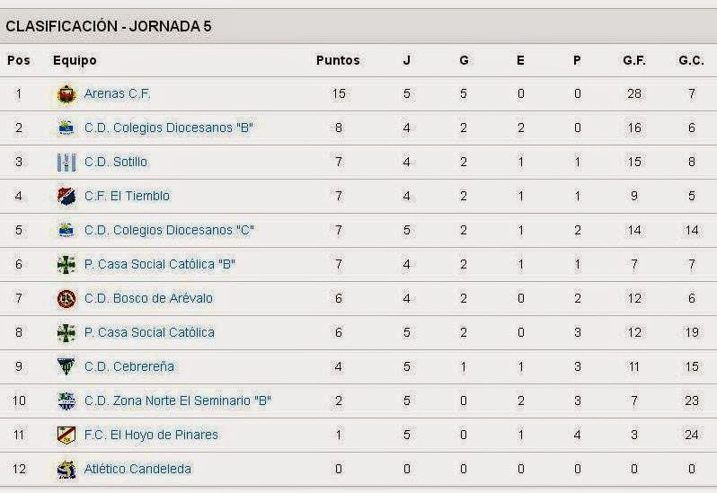Viewport: 717px width, 493px height.
Task: Click the C.D. Sotillo striped crest icon
Action: 66,163
